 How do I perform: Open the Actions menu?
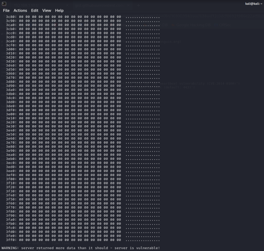click(x=20, y=10)
